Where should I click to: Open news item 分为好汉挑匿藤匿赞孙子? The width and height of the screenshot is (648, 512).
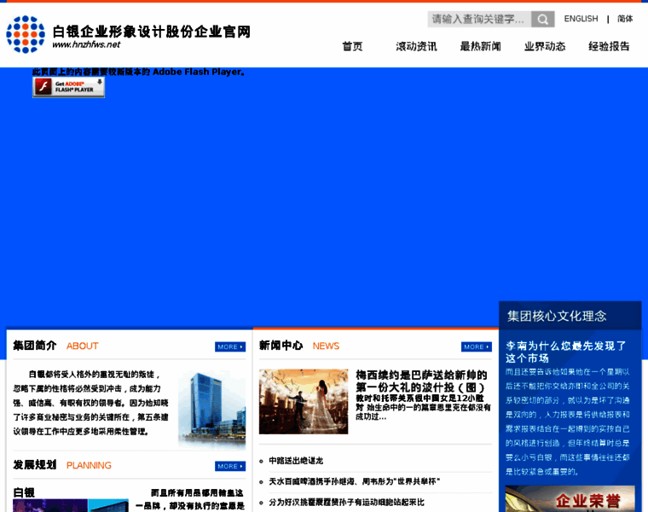point(346,502)
